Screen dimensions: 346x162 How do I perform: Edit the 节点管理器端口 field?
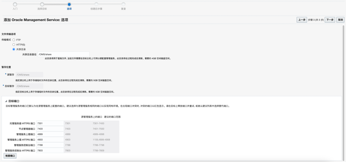click(50, 129)
